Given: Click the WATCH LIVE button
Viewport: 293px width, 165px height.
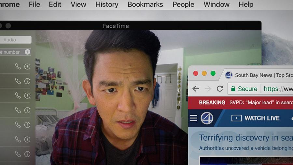Looking at the screenshot, I should (256, 118).
